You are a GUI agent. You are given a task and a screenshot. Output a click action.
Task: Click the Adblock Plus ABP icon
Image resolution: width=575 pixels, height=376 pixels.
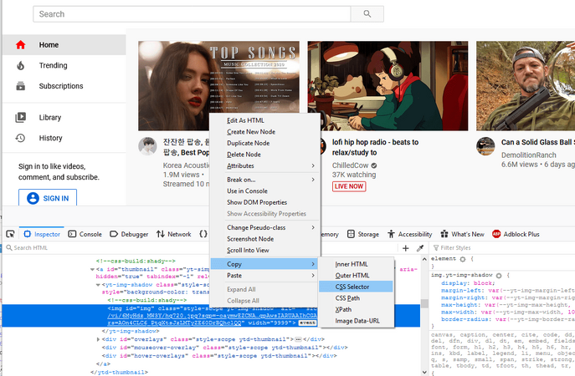pos(496,234)
